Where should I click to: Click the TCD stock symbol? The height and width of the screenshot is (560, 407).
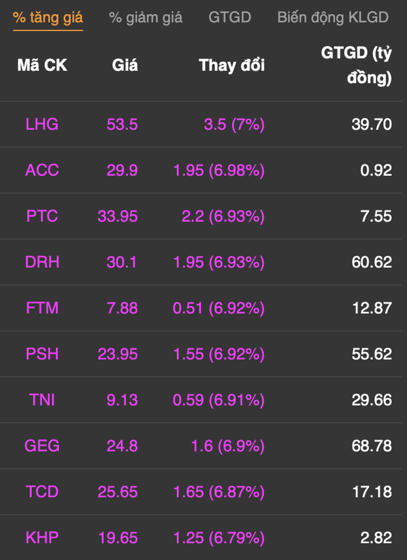(42, 492)
